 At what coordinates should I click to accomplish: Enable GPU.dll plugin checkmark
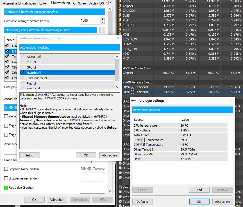click(22, 67)
